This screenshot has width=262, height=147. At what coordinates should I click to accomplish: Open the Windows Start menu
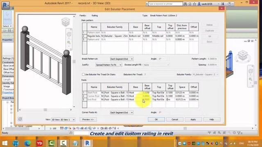pyautogui.click(x=5, y=143)
